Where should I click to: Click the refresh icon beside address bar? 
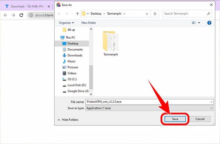point(155,14)
